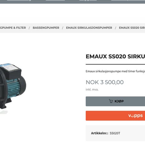Viewport: 145px width, 145px height.
Task: Click the black fan cover of the pump
Action: pos(23,85)
